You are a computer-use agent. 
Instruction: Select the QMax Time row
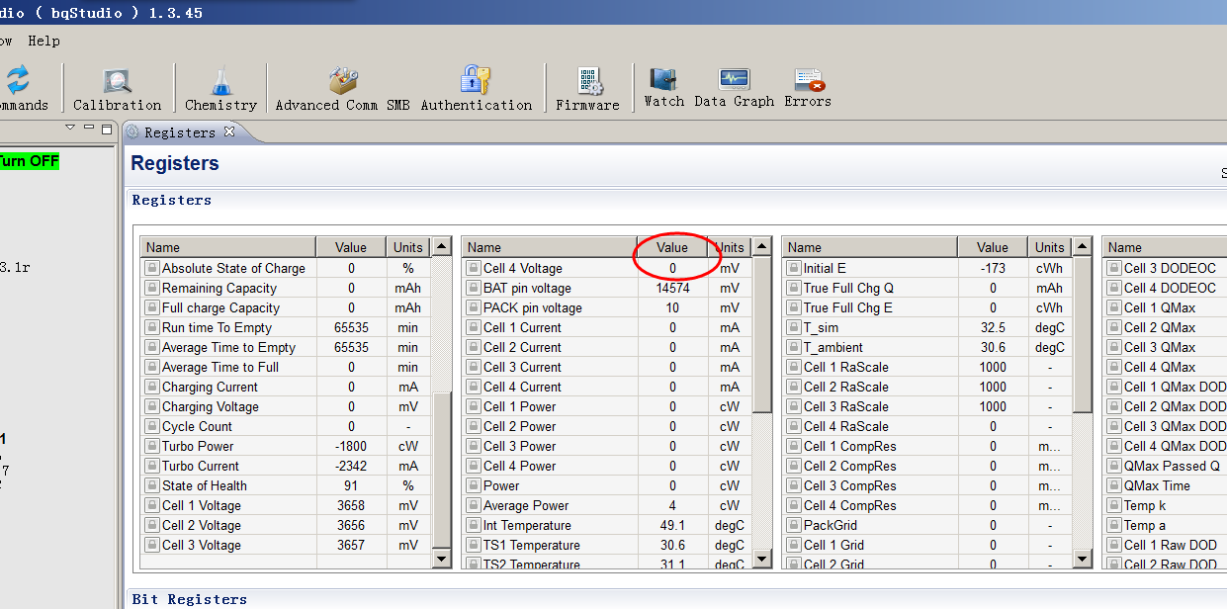coord(1165,485)
